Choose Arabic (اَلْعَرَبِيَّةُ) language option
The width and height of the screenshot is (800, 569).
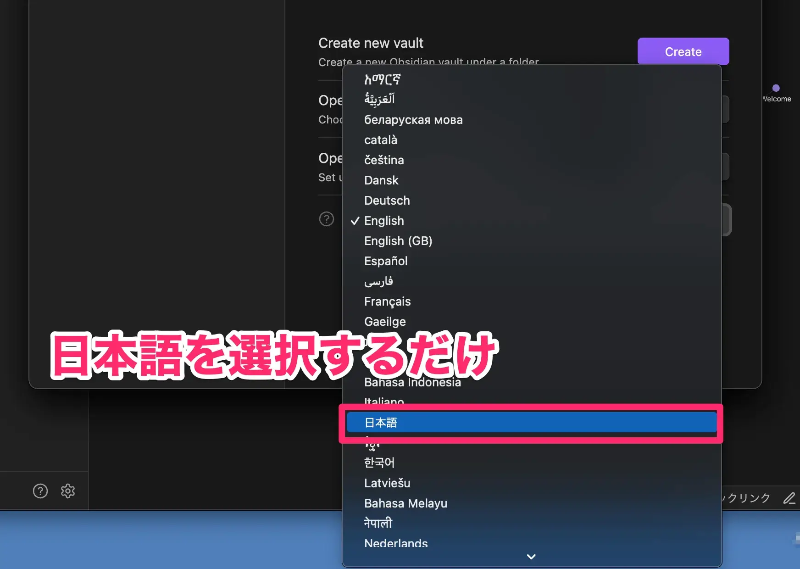point(532,99)
